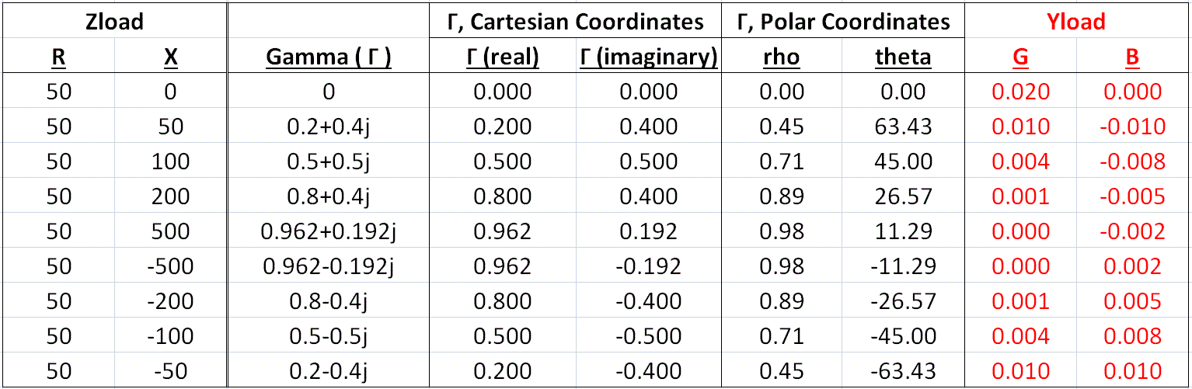This screenshot has height=389, width=1192.
Task: Select the theta value 63.43
Action: (903, 127)
